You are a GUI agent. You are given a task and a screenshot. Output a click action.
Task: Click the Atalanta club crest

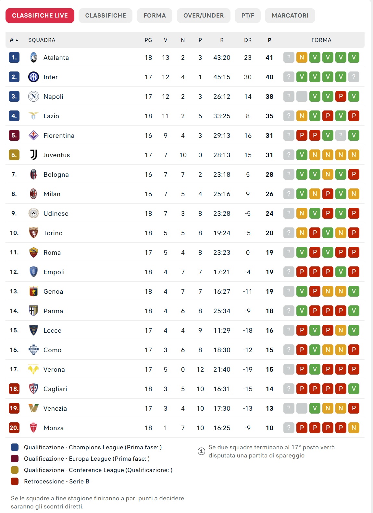coord(33,58)
